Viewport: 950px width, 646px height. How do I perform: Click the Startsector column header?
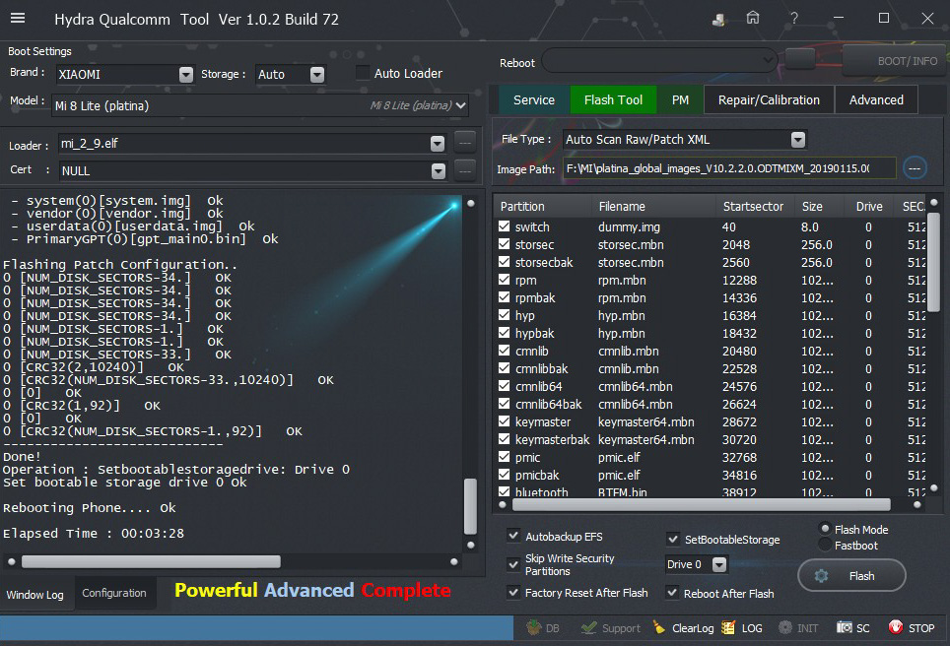753,207
